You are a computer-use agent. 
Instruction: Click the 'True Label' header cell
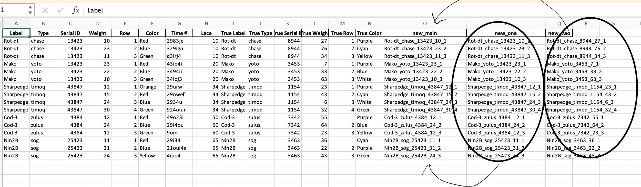tap(233, 33)
